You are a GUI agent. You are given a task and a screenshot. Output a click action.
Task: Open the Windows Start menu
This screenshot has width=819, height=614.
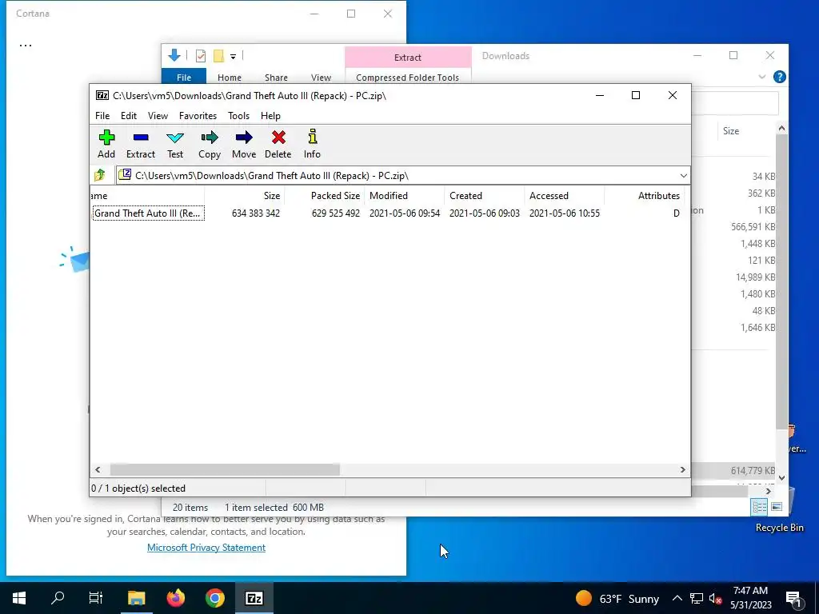pyautogui.click(x=19, y=598)
